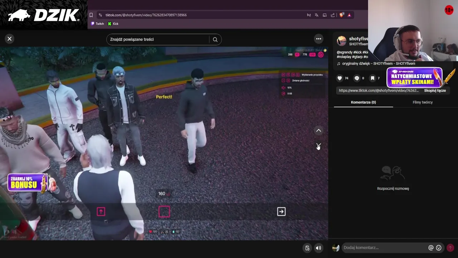Click the DZIK logo overlay

pos(44,15)
